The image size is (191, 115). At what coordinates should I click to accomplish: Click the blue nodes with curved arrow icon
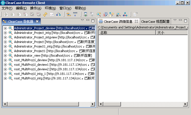point(58,14)
